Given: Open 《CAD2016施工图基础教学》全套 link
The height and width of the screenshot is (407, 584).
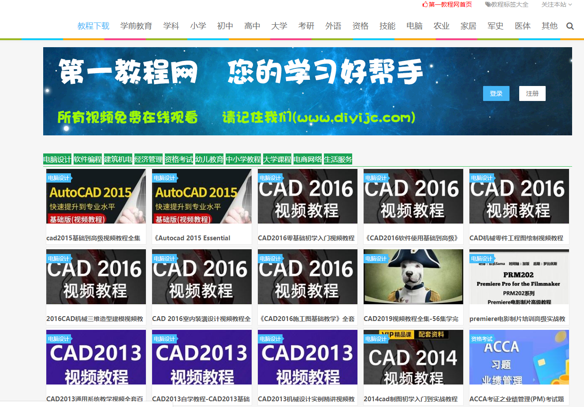Looking at the screenshot, I should tap(306, 319).
